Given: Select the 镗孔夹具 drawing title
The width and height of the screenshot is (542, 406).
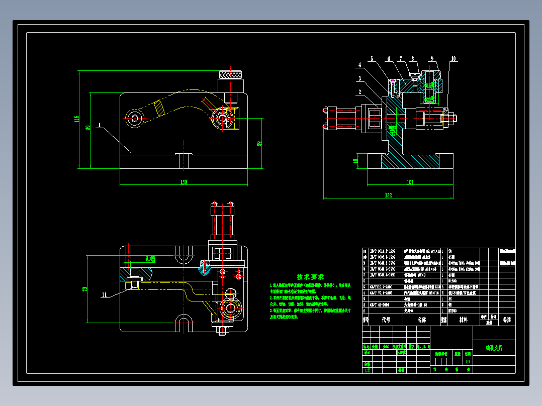Looking at the screenshot, I should coord(494,348).
